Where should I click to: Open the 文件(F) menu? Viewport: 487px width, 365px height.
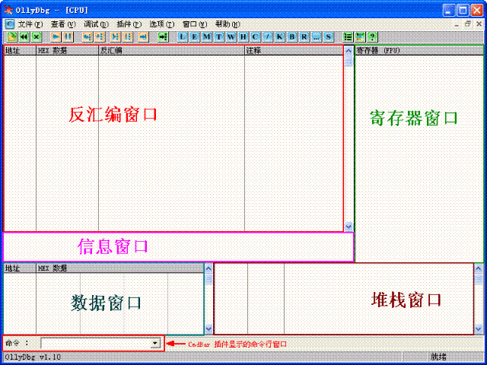[x=30, y=24]
